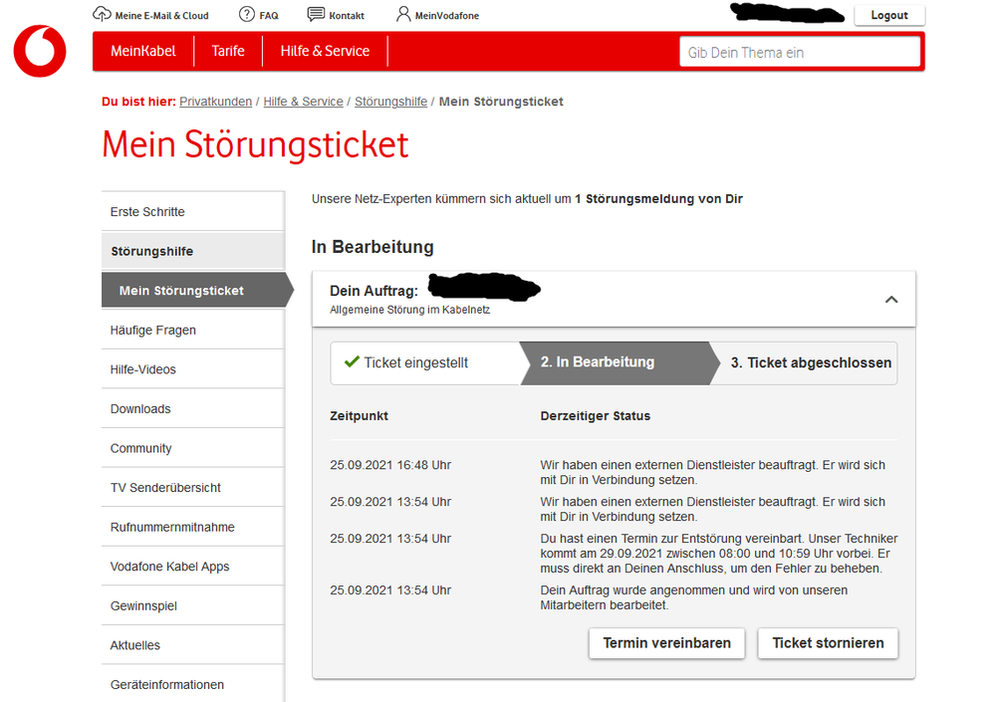The height and width of the screenshot is (702, 995).
Task: Open Downloads in sidebar
Action: [192, 408]
